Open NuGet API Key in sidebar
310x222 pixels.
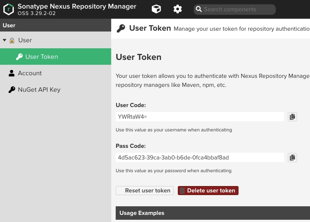pos(55,89)
